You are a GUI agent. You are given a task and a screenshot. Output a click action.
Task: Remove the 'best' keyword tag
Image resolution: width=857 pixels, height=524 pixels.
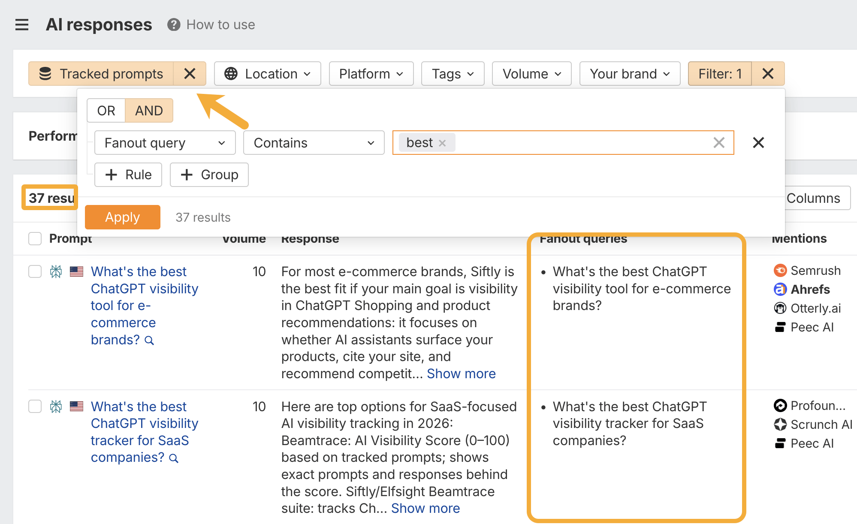tap(442, 143)
